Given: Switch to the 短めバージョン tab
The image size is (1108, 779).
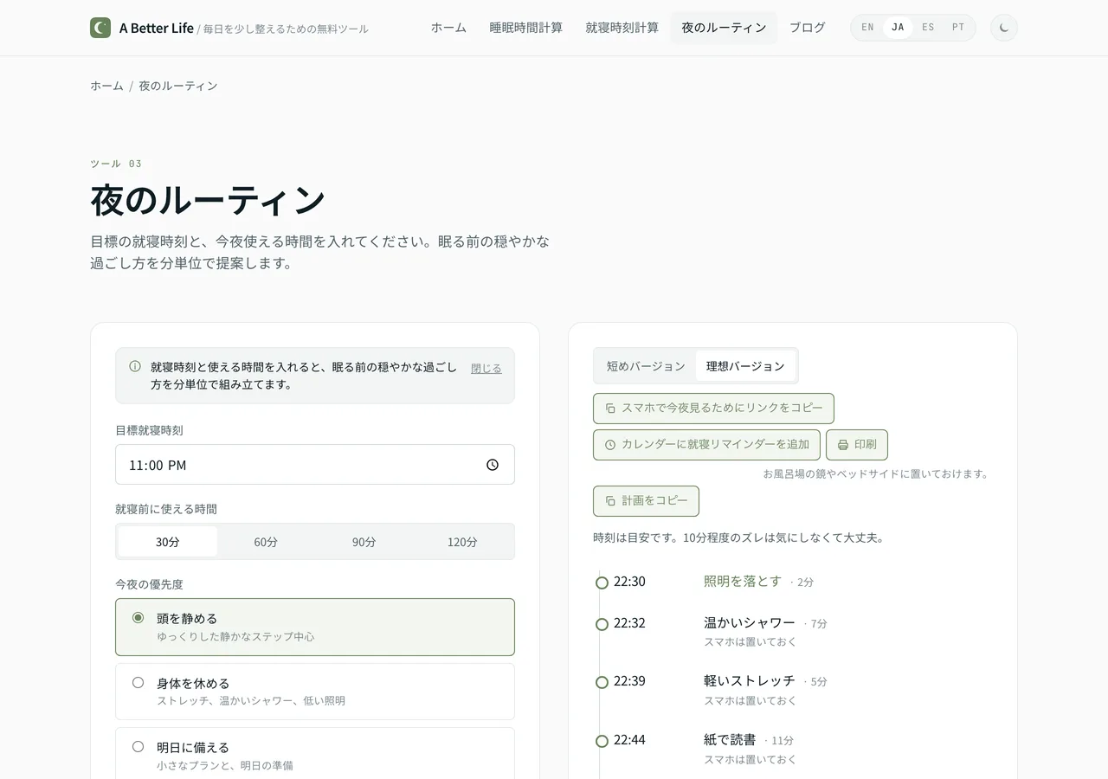Looking at the screenshot, I should click(646, 366).
